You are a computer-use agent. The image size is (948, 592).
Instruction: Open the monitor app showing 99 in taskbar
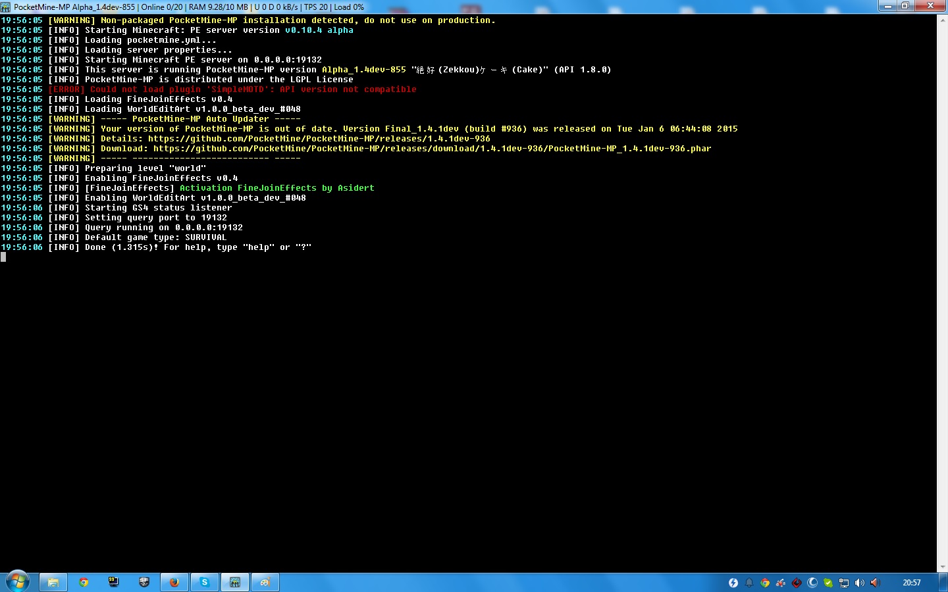click(114, 582)
